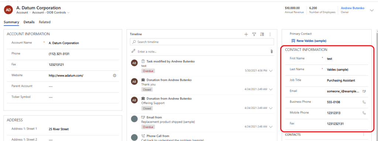Click the $10,000.00 Annual Revenue header value
This screenshot has height=141, width=378.
tap(292, 8)
